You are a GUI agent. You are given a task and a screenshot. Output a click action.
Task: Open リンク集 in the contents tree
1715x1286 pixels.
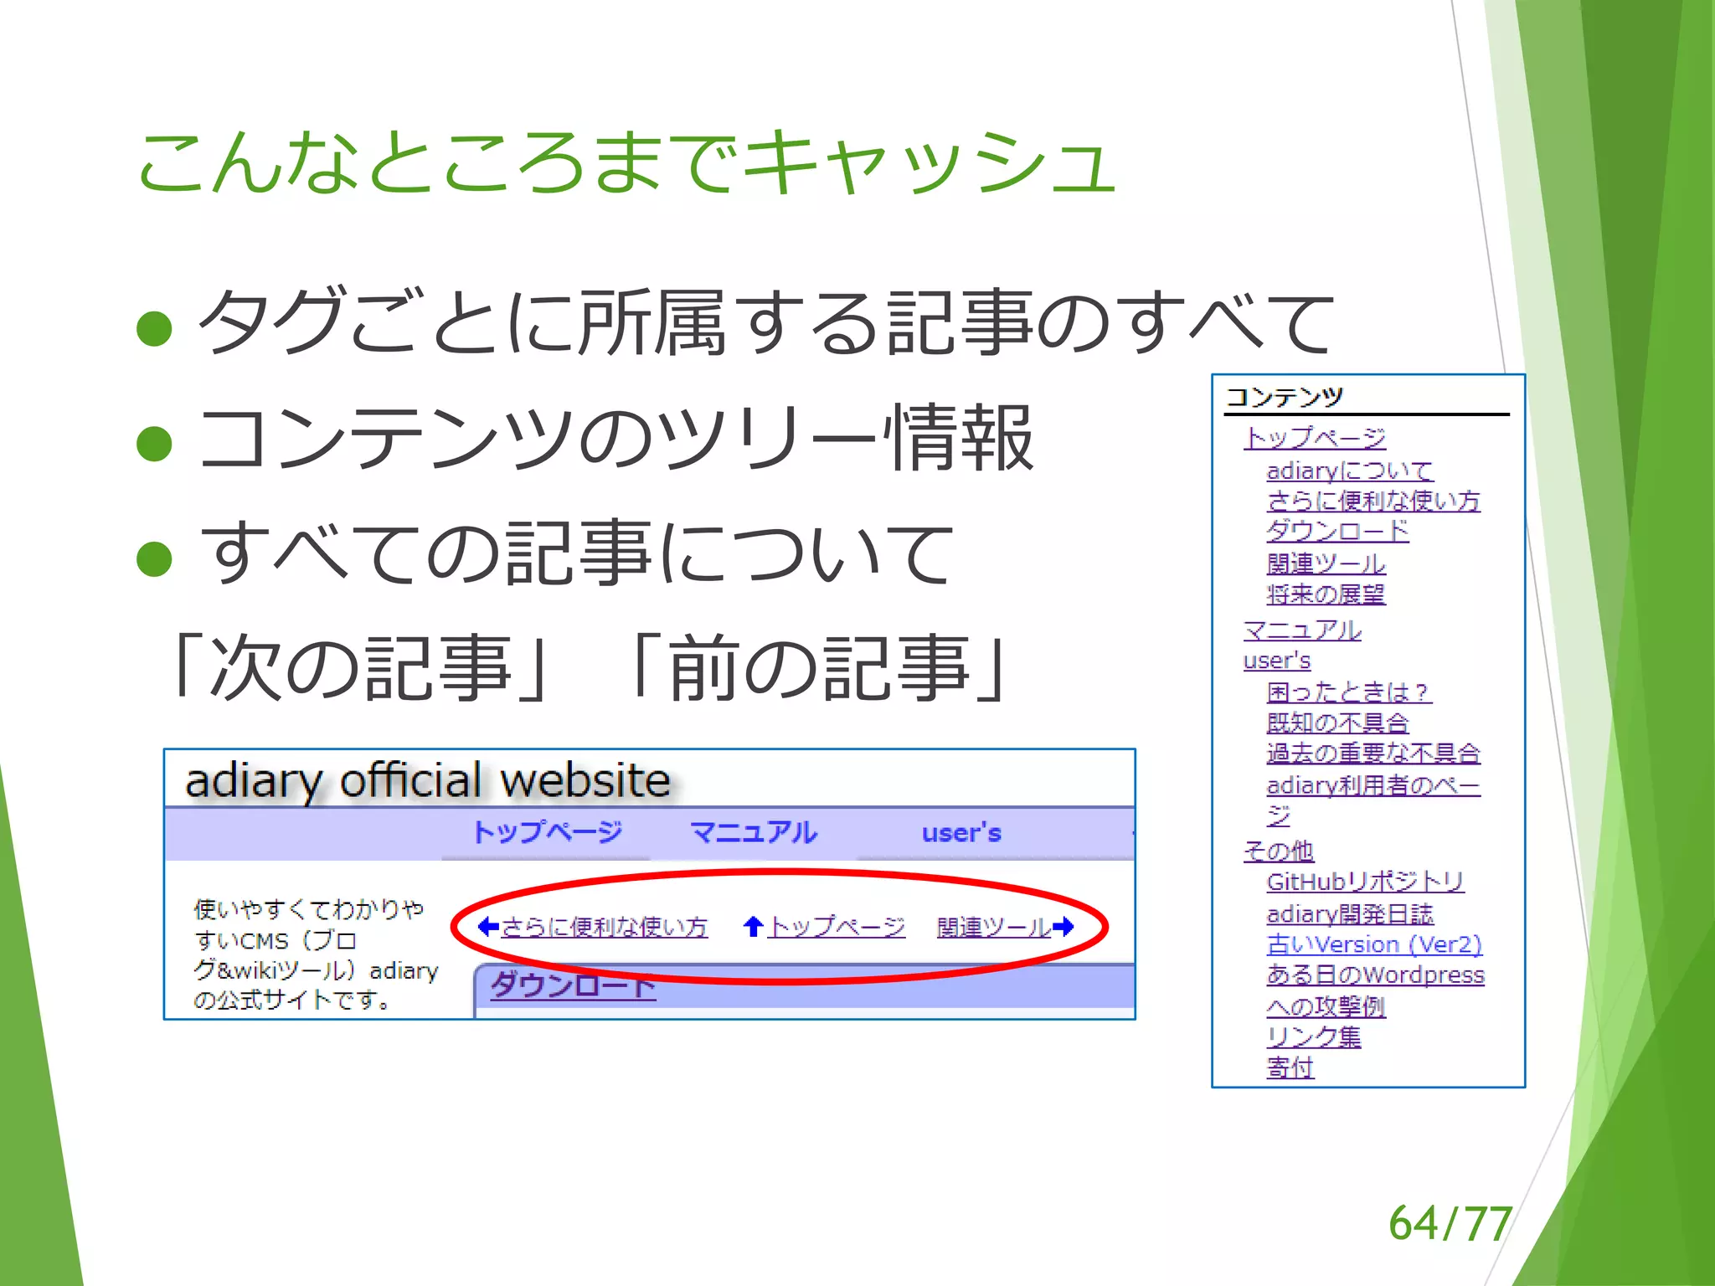(1314, 1037)
